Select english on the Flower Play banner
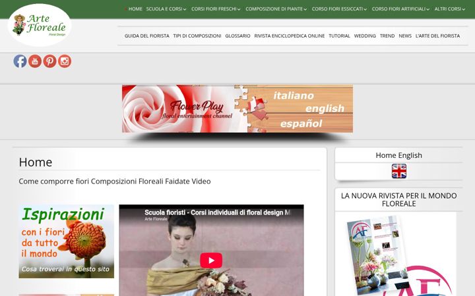475x296 pixels. (x=325, y=109)
